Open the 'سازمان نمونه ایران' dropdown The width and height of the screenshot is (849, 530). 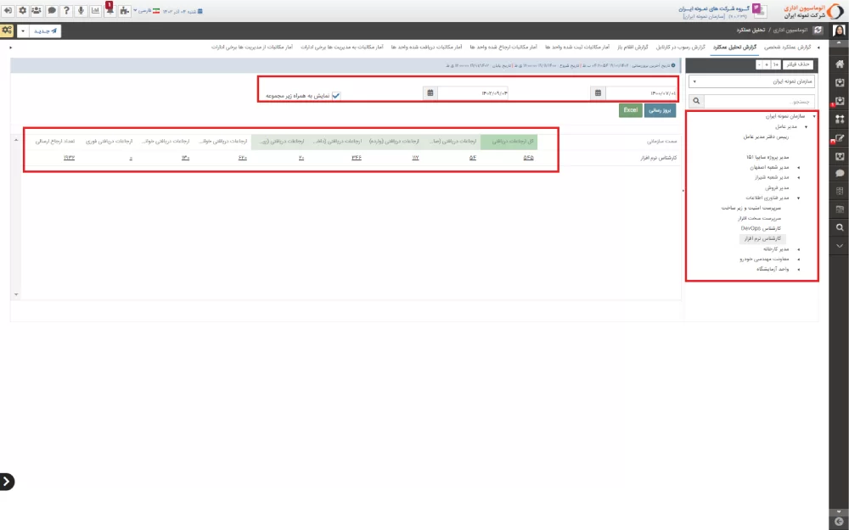coord(753,82)
